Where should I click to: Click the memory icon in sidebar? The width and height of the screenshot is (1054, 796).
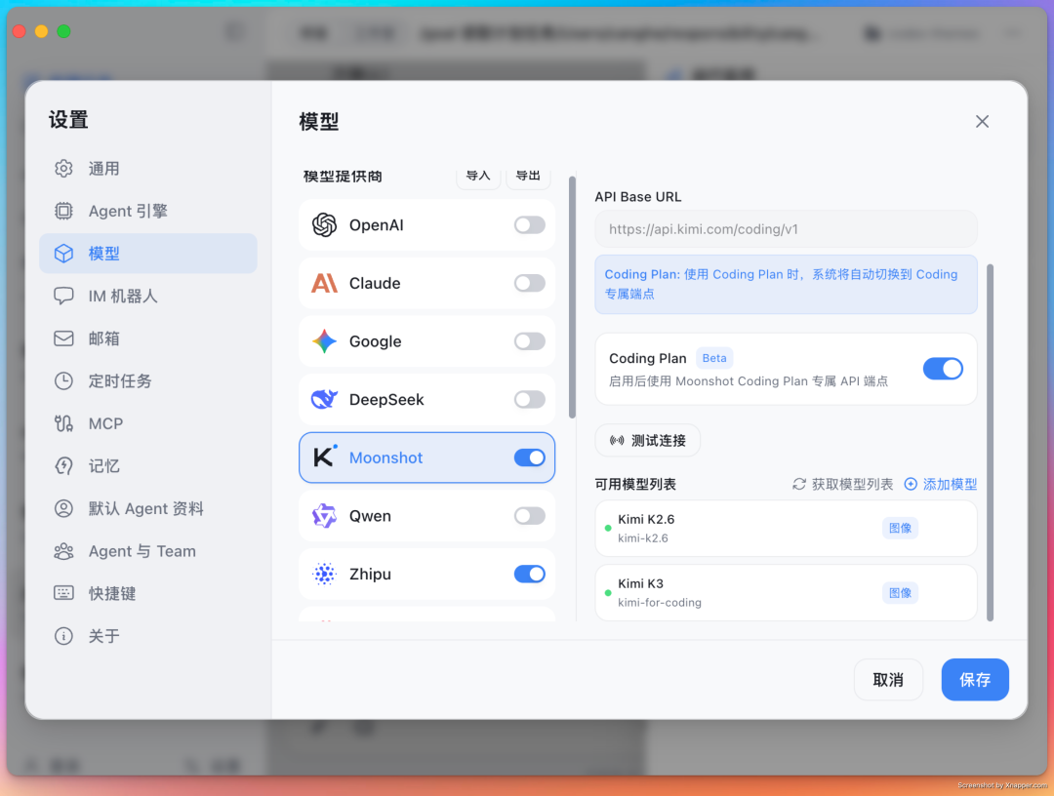tap(63, 465)
